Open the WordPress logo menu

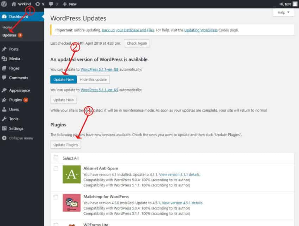point(4,4)
